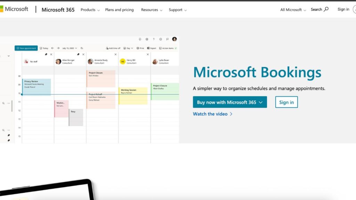356x200 pixels.
Task: Open notifications bell in Bookings preview
Action: coord(140,39)
